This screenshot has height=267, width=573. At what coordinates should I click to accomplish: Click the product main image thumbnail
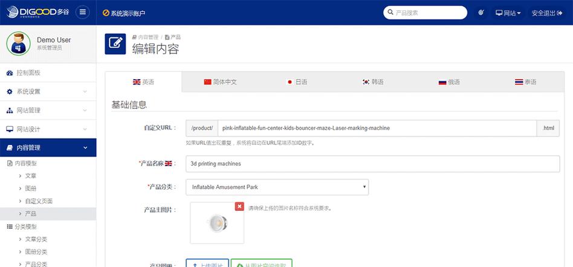tap(217, 223)
